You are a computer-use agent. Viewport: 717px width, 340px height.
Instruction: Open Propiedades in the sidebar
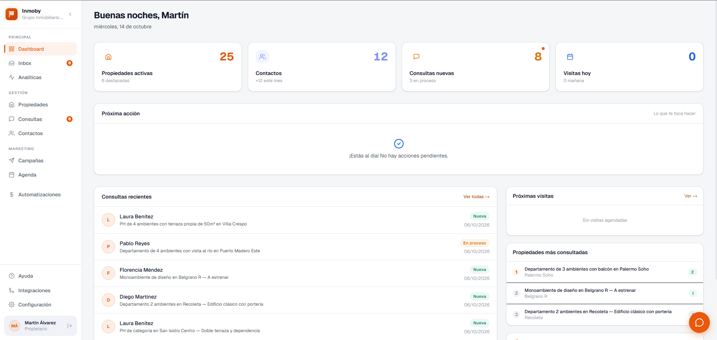40,105
